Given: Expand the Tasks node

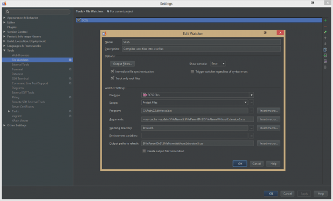Looking at the screenshot, I should coord(9,111).
